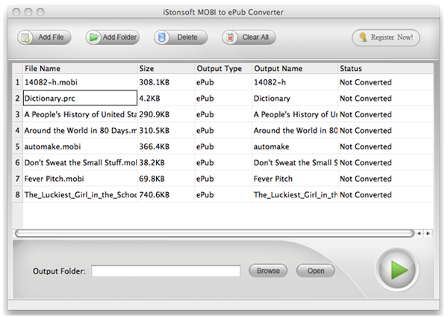
Task: Click the Output Name column header
Action: click(295, 69)
